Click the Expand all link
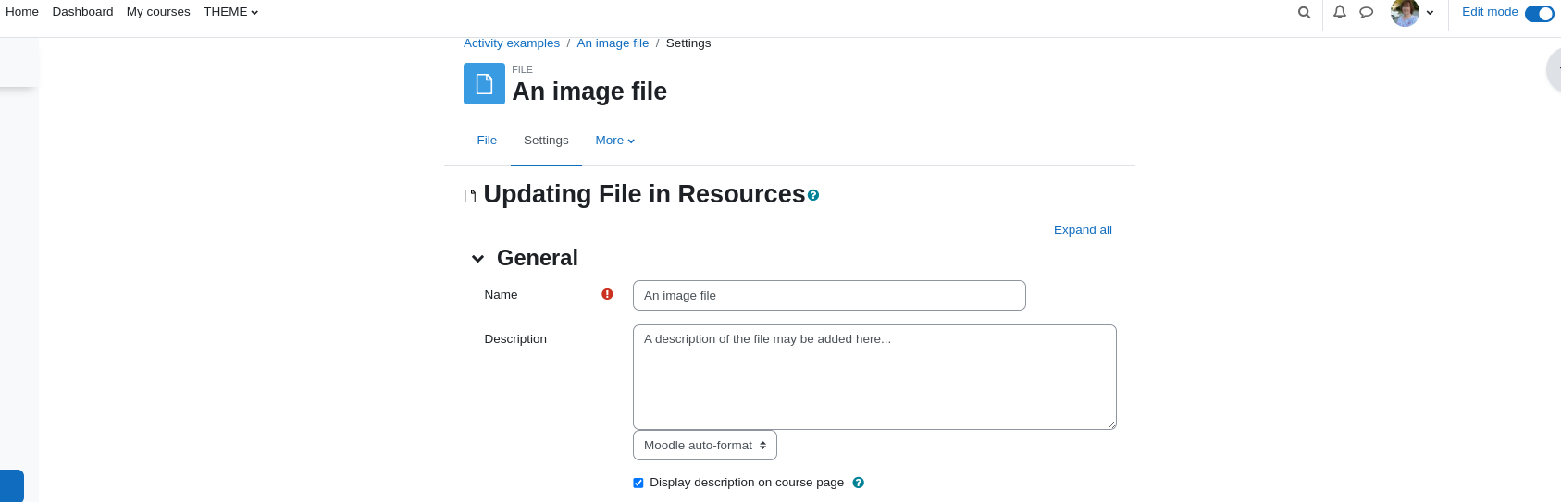 click(x=1083, y=230)
